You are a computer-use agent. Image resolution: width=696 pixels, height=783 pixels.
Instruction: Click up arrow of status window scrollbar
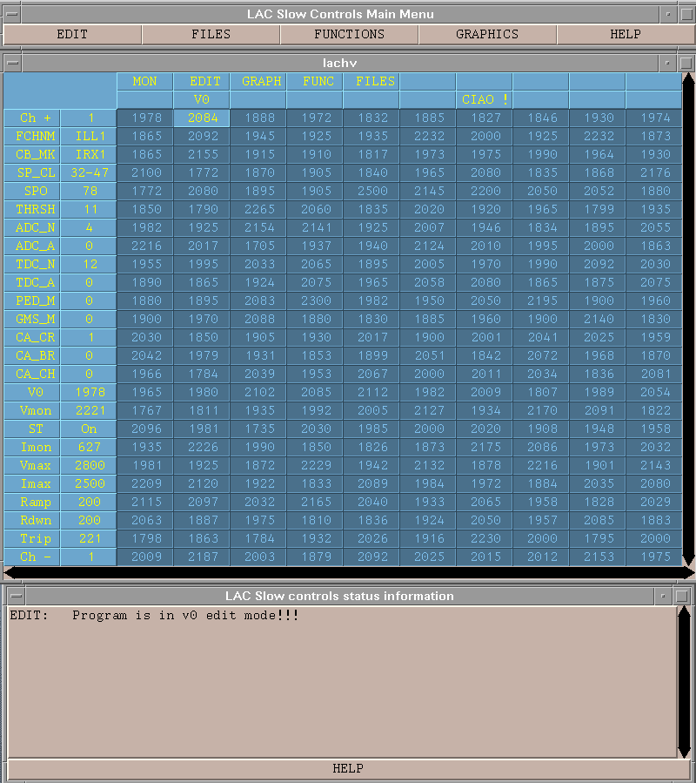click(x=684, y=612)
